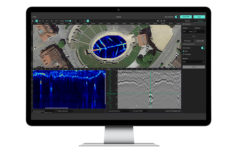Toggle the side panel layout icon
This screenshot has width=237, height=157.
coord(33,21)
